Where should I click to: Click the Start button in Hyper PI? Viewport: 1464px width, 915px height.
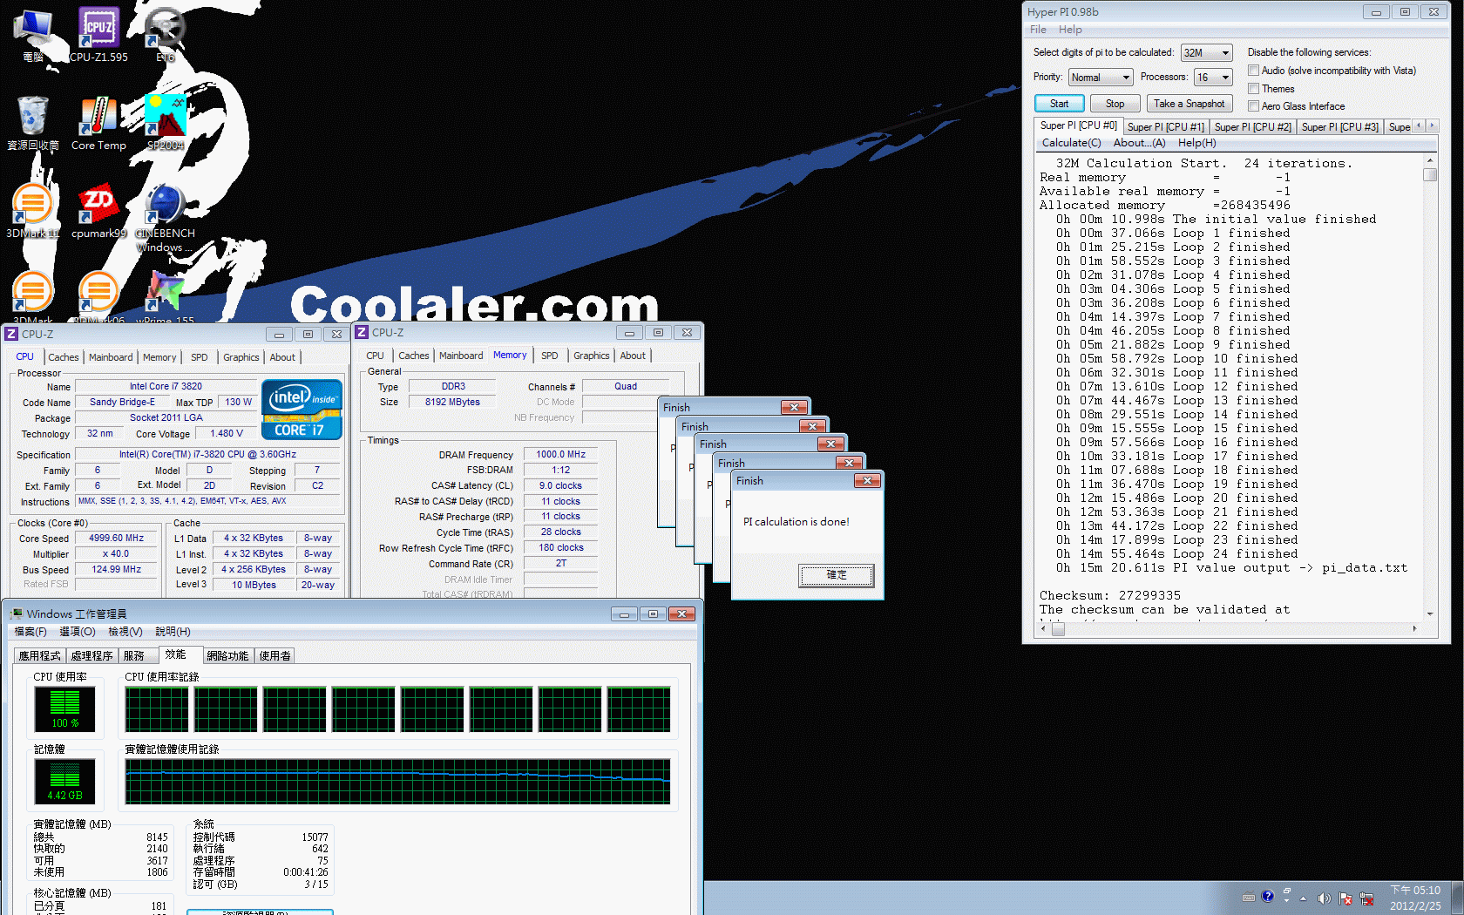coord(1059,104)
